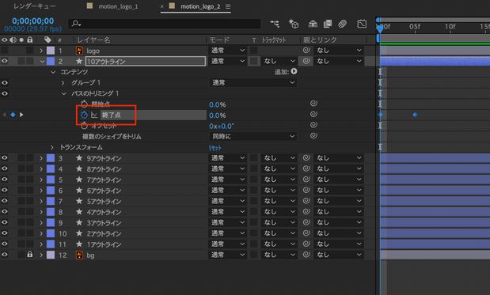Viewport: 490px width, 295px height.
Task: Click the current timecode 0;00;00;00
Action: tap(33, 21)
